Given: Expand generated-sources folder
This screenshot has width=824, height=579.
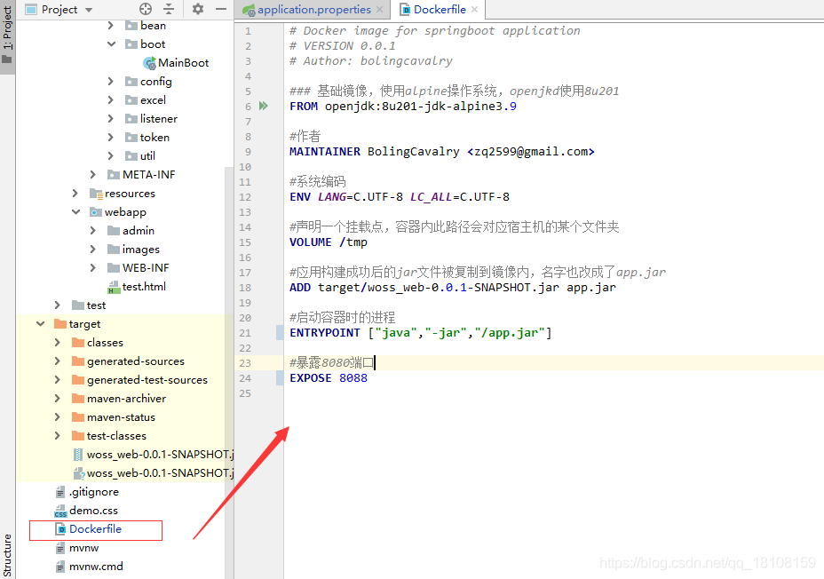Looking at the screenshot, I should tap(58, 361).
